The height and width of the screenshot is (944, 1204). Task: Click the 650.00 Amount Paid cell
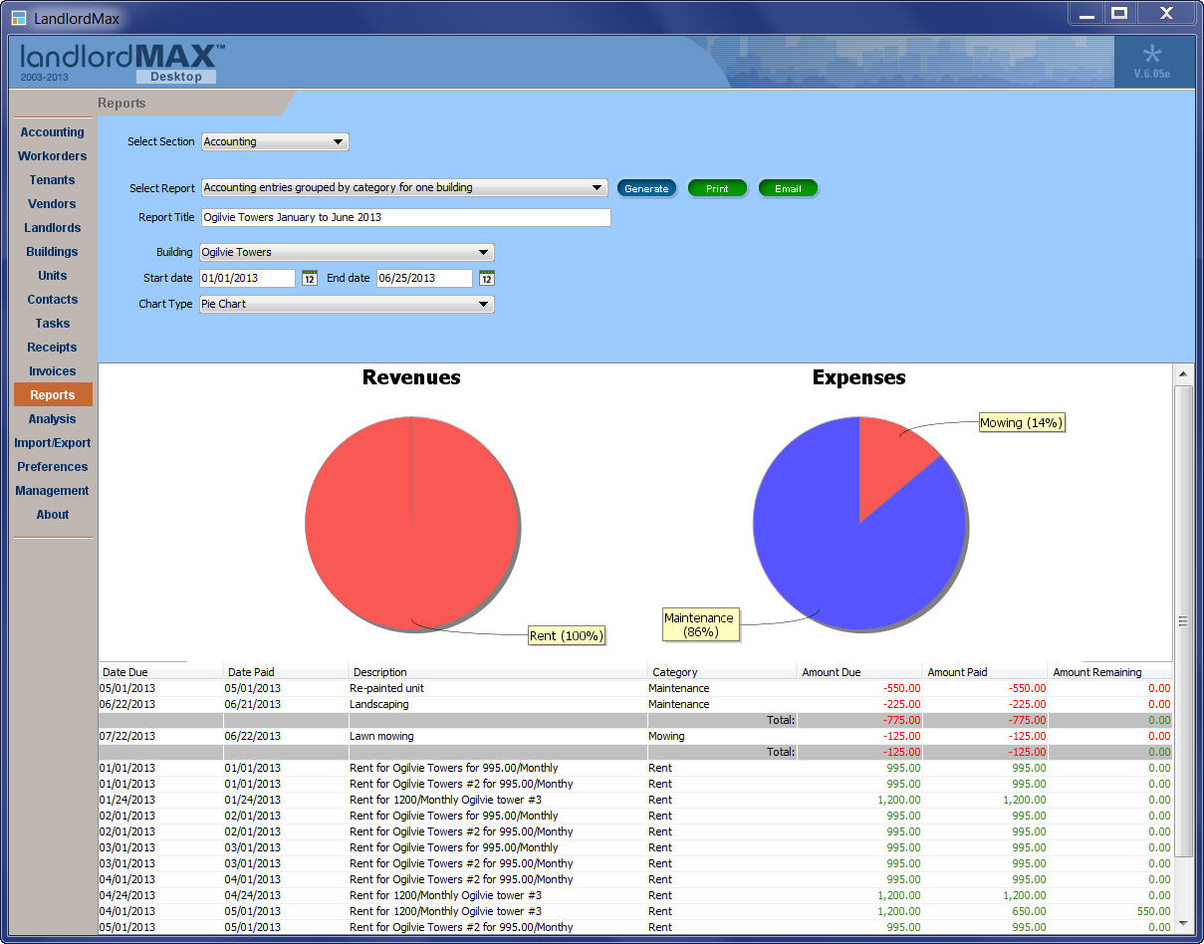tap(985, 911)
